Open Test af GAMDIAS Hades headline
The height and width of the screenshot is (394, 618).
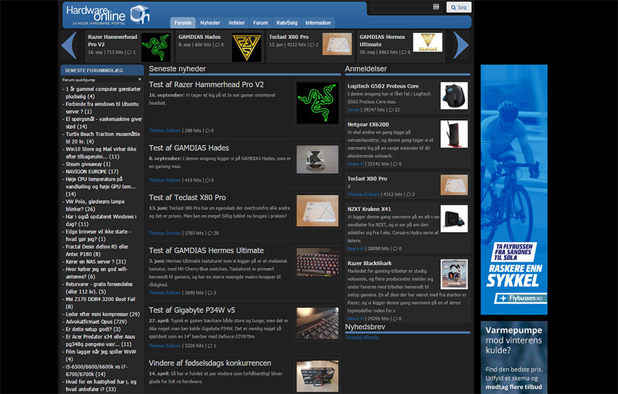pos(189,148)
